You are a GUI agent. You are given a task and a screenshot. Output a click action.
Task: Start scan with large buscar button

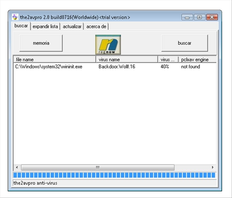[184, 43]
